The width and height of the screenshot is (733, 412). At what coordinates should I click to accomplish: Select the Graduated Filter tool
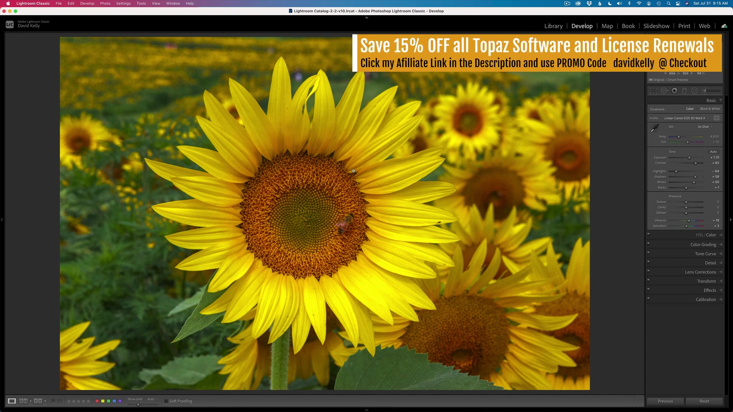click(685, 90)
